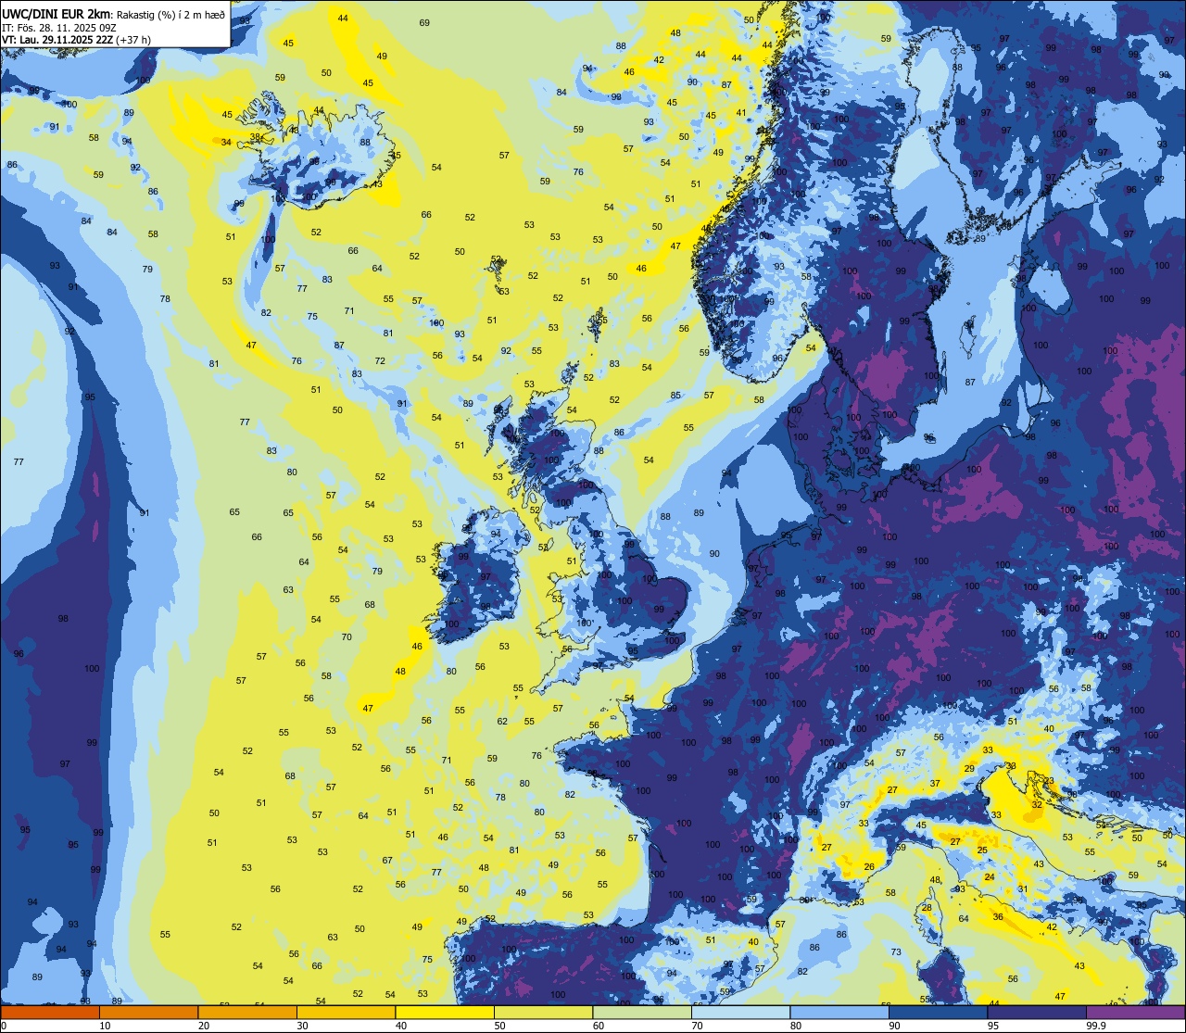Click the pale yellow 50–60 legend swatch
1186x1033 pixels.
point(543,1012)
